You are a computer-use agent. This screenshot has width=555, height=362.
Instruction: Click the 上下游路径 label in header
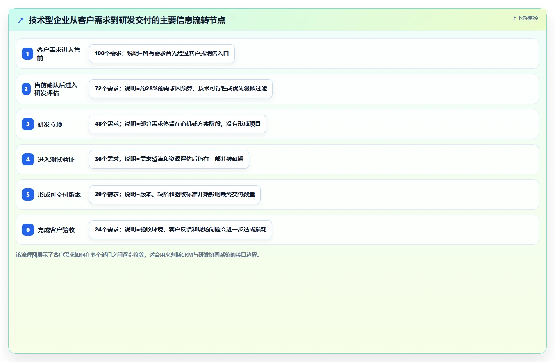[525, 18]
